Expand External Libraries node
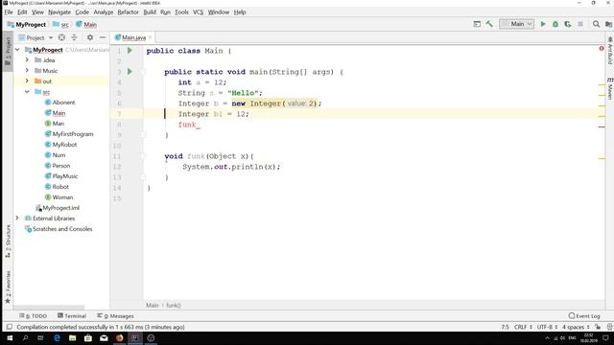Viewport: 614px width, 345px height. click(17, 218)
